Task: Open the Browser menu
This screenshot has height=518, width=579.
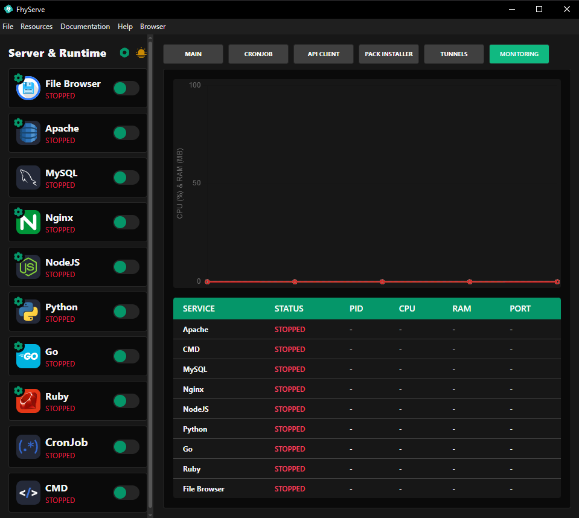Action: pyautogui.click(x=153, y=27)
